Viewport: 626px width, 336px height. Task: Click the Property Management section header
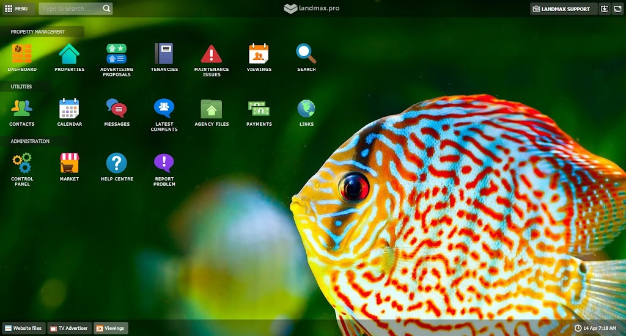click(x=38, y=32)
